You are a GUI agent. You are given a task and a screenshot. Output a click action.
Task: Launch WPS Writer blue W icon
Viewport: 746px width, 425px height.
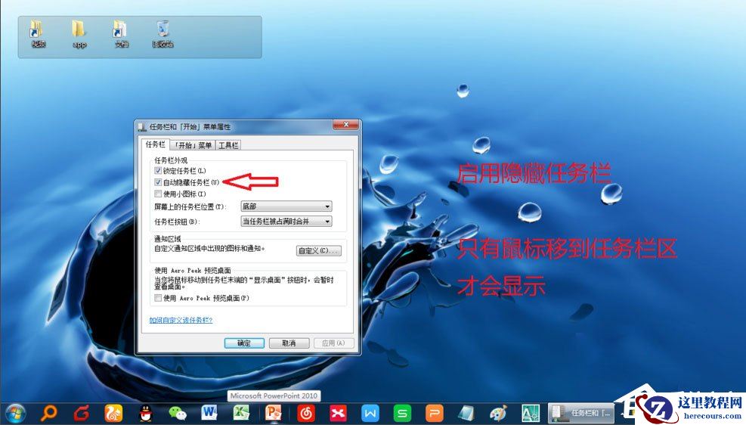click(370, 413)
